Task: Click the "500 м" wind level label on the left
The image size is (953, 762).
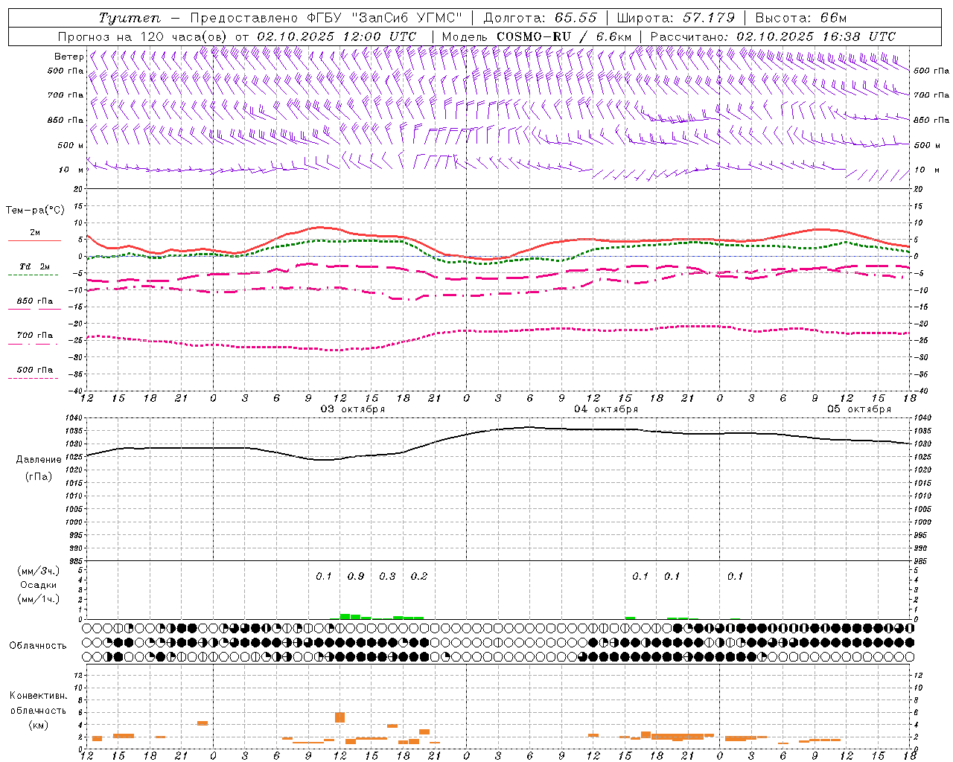Action: 71,145
